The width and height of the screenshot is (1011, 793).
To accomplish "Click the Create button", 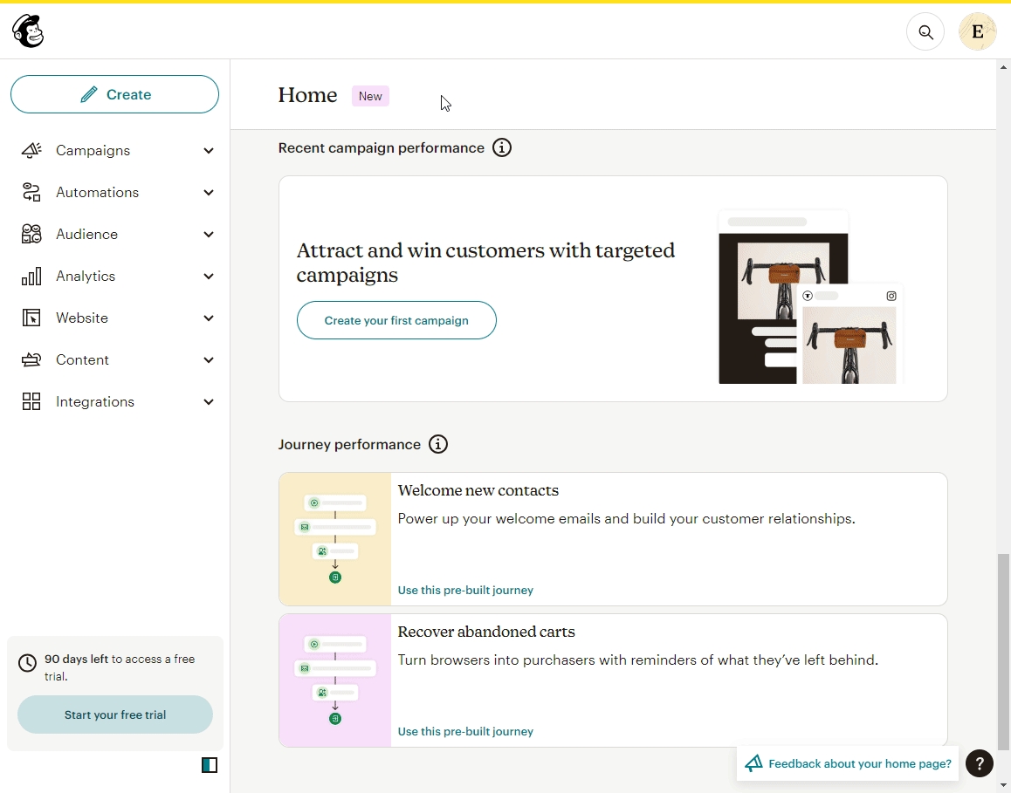I will pos(114,94).
